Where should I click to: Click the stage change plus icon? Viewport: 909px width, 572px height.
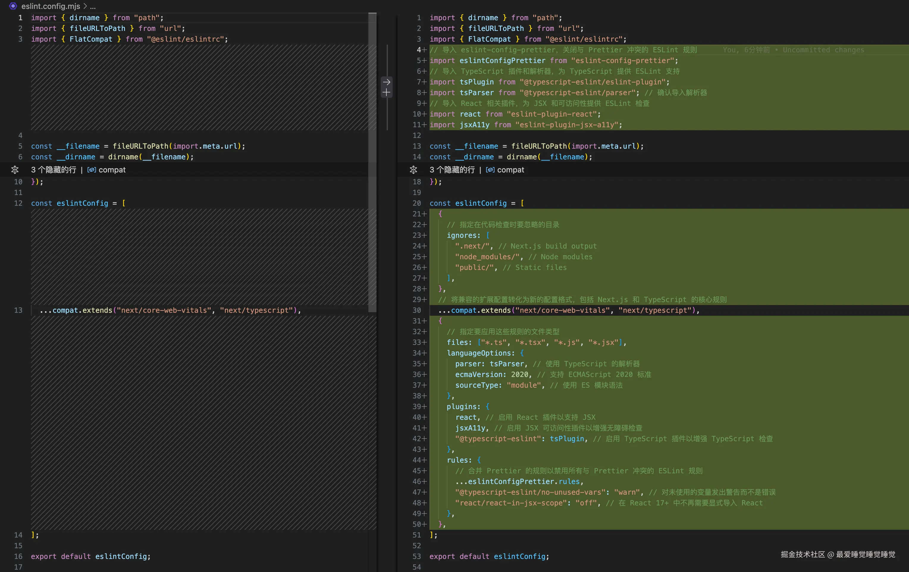pyautogui.click(x=387, y=92)
